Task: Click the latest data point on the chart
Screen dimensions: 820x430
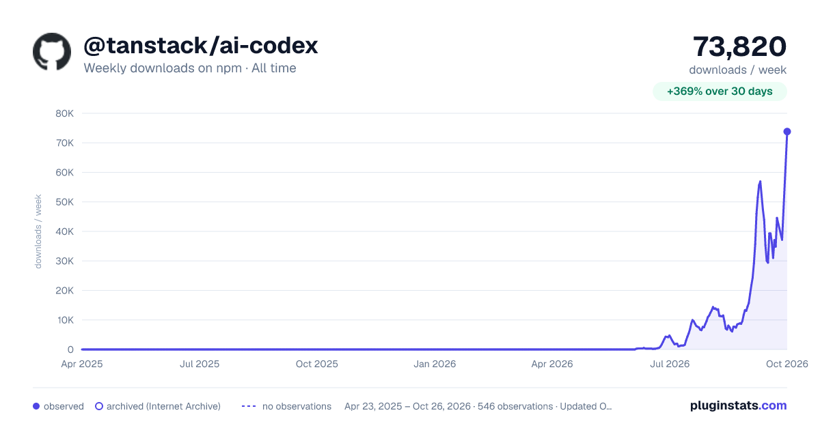Action: tap(787, 132)
